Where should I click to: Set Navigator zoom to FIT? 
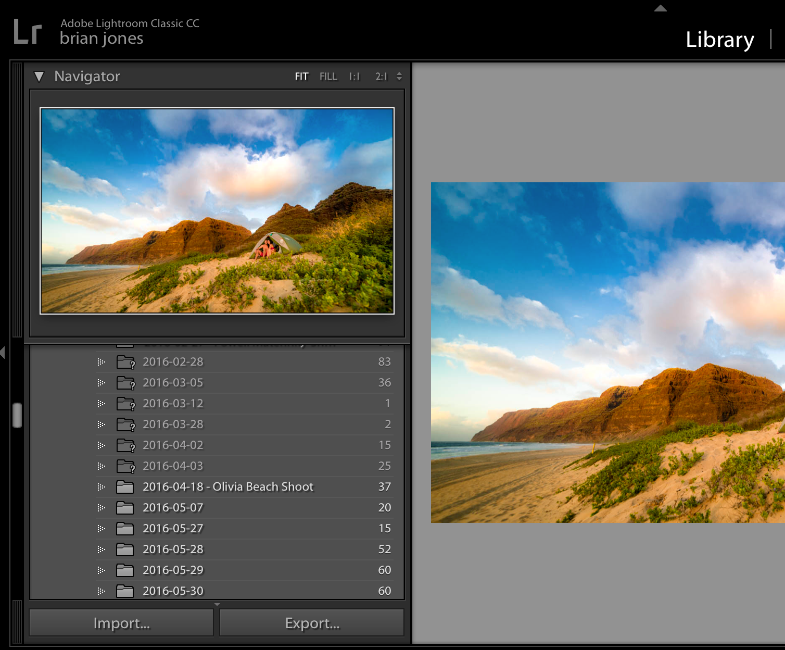click(x=301, y=77)
